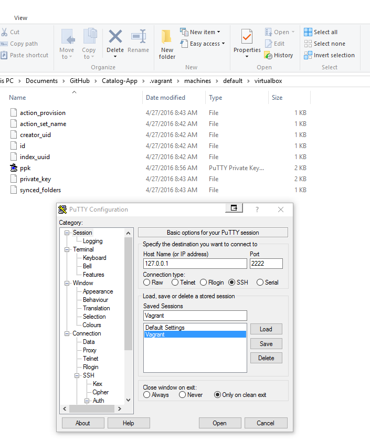Click the Load session button
Viewport: 370px width, 440px height.
[266, 329]
